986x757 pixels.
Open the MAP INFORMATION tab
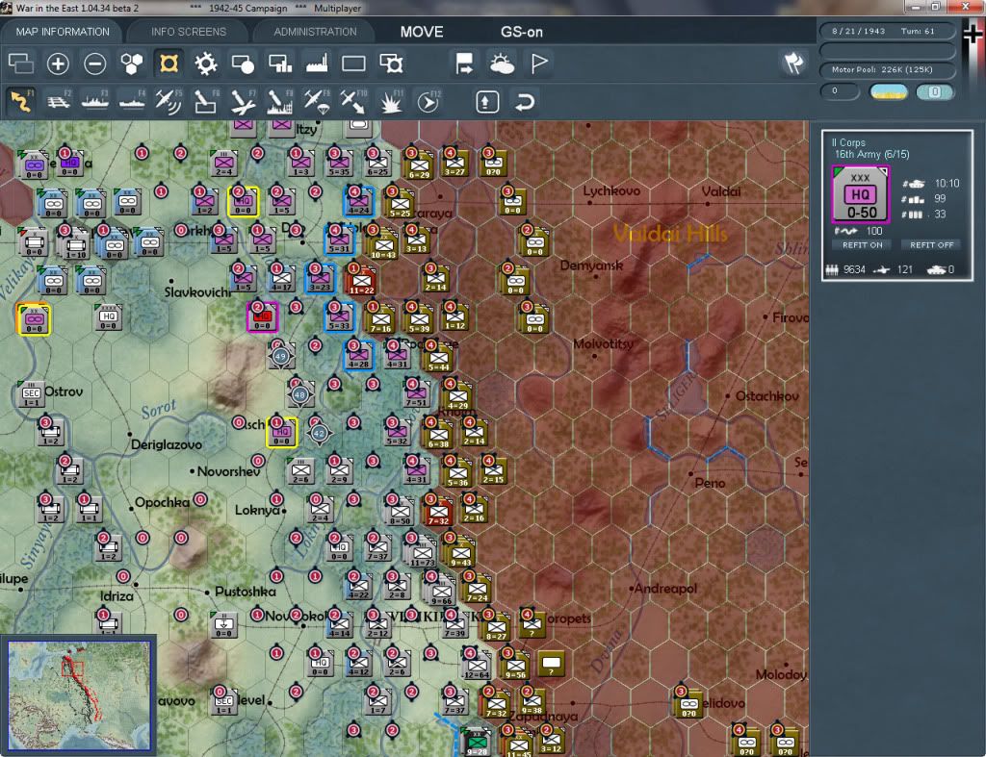(63, 32)
